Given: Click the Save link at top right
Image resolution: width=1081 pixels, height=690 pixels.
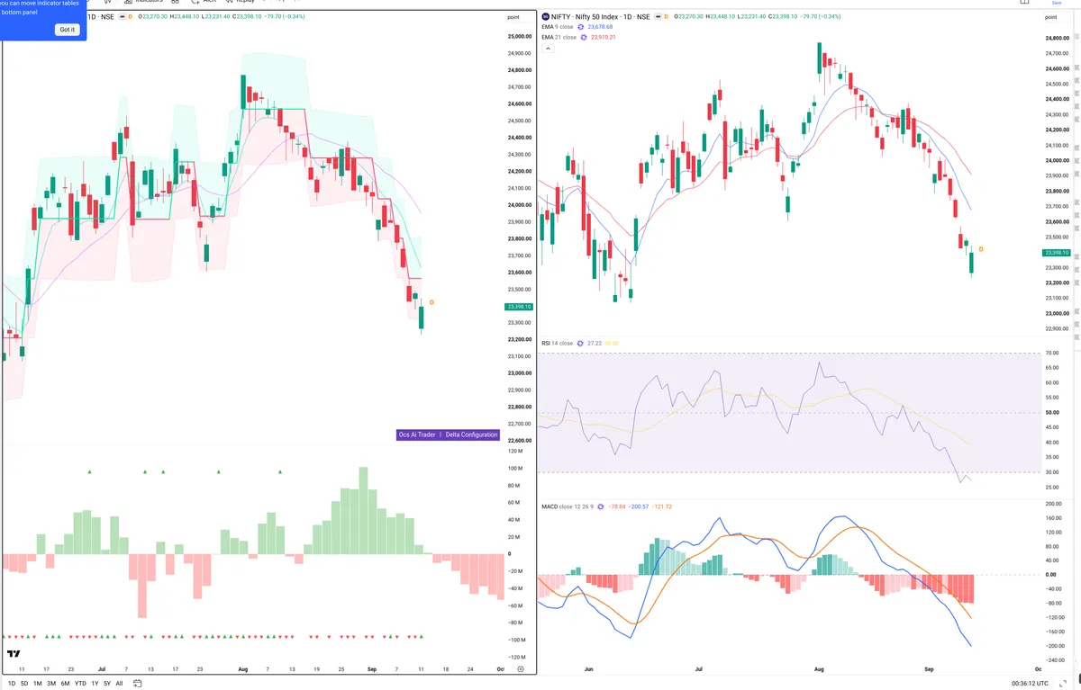Looking at the screenshot, I should point(1057,3).
